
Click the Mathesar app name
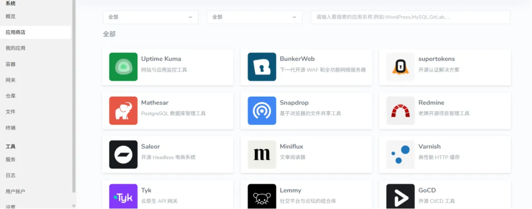click(155, 102)
